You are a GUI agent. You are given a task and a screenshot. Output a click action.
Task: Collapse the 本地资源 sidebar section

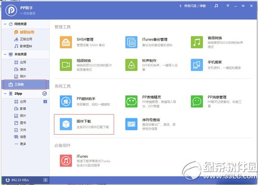4,55
